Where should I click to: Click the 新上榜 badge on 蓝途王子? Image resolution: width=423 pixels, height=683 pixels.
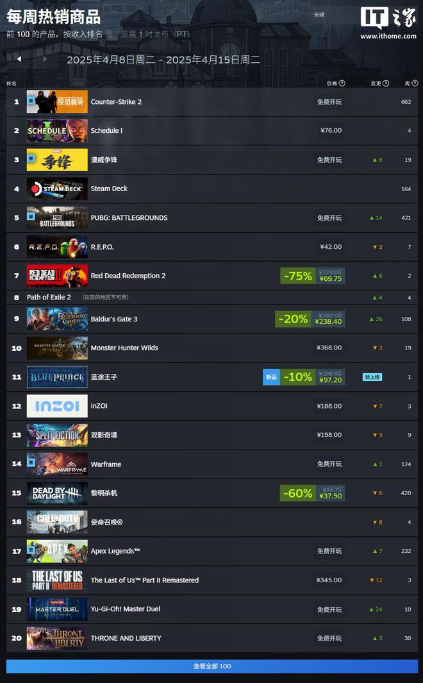coord(372,377)
